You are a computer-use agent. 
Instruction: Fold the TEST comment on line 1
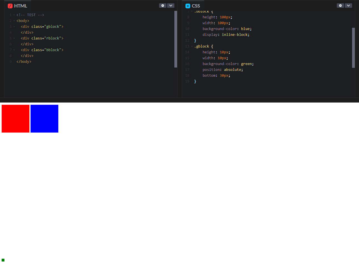pyautogui.click(x=14, y=15)
